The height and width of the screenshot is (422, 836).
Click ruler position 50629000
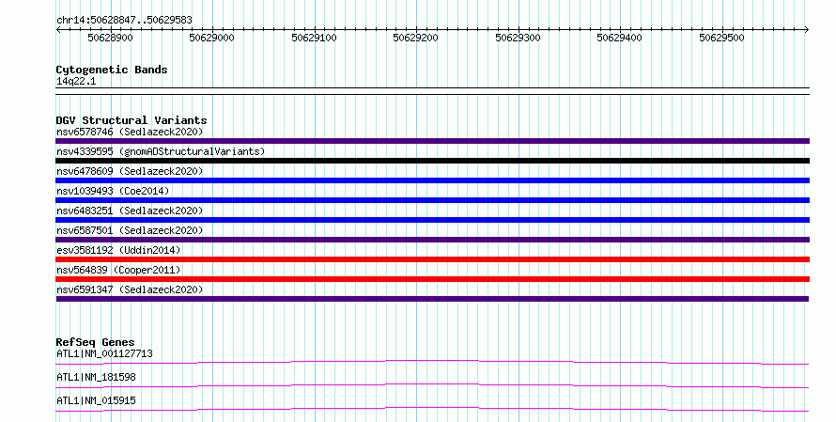point(212,38)
